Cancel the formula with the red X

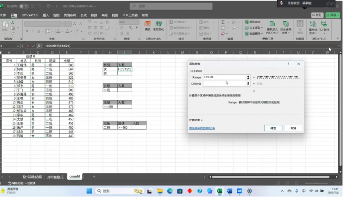[28, 46]
